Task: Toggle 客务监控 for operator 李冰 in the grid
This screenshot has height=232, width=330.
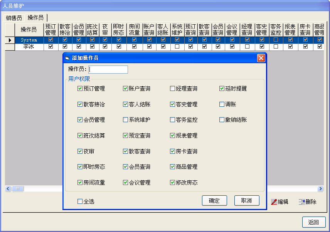Action: click(x=276, y=47)
